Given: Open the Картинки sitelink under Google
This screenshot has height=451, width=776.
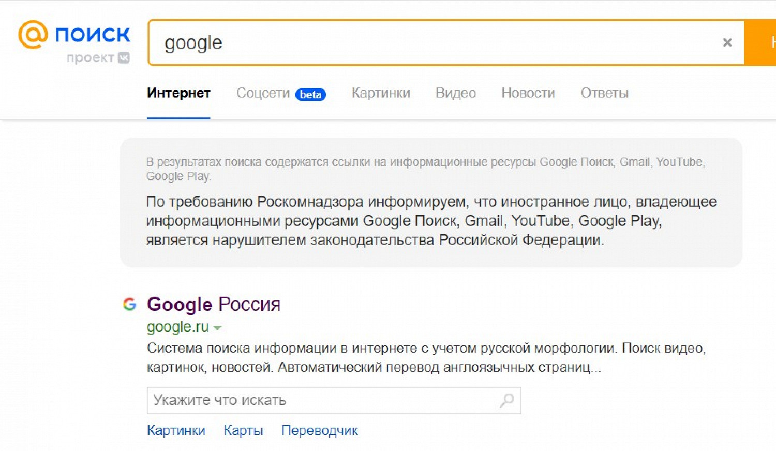Looking at the screenshot, I should (176, 430).
